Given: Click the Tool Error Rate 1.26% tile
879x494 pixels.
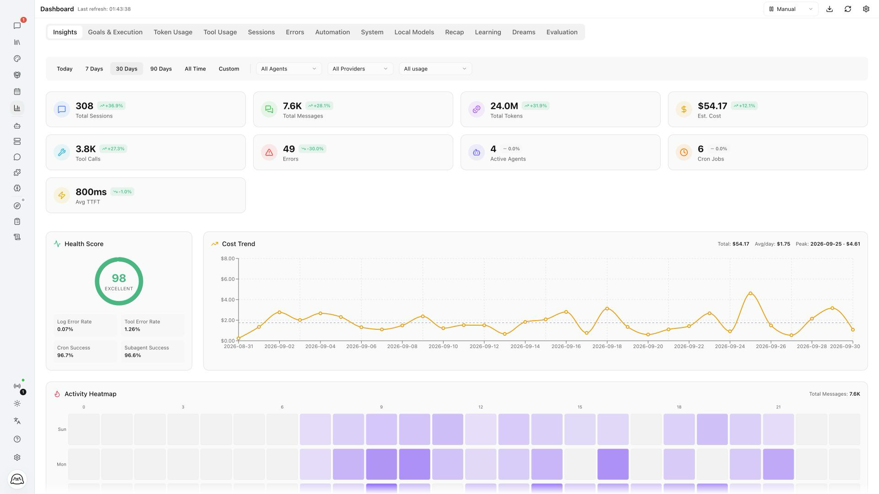Looking at the screenshot, I should coord(152,325).
